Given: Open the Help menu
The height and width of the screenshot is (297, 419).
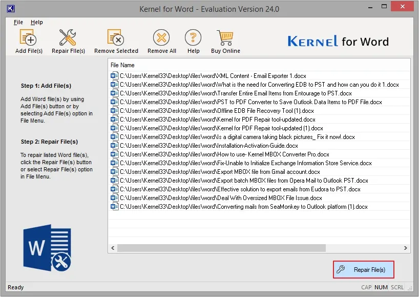Looking at the screenshot, I should coord(36,22).
